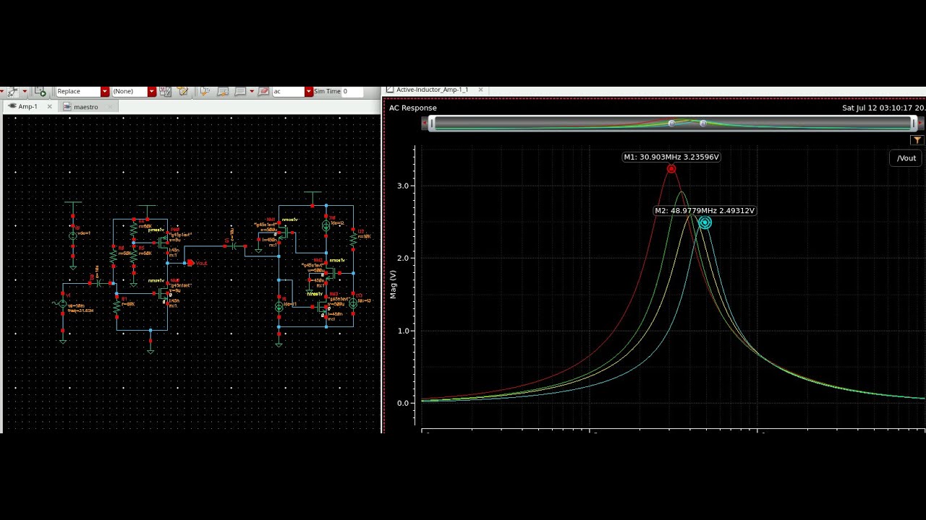Open the arrow next to speech bubble icon

pyautogui.click(x=252, y=92)
